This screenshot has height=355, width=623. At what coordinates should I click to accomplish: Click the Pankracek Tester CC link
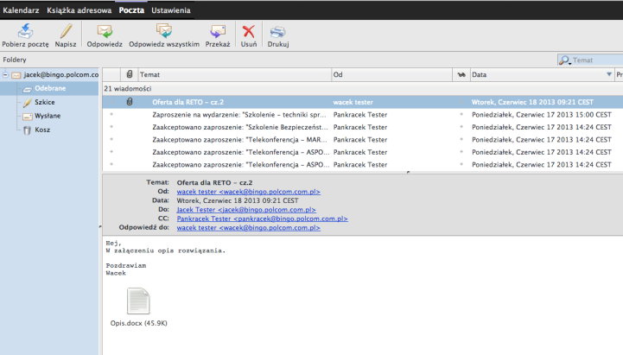[262, 219]
